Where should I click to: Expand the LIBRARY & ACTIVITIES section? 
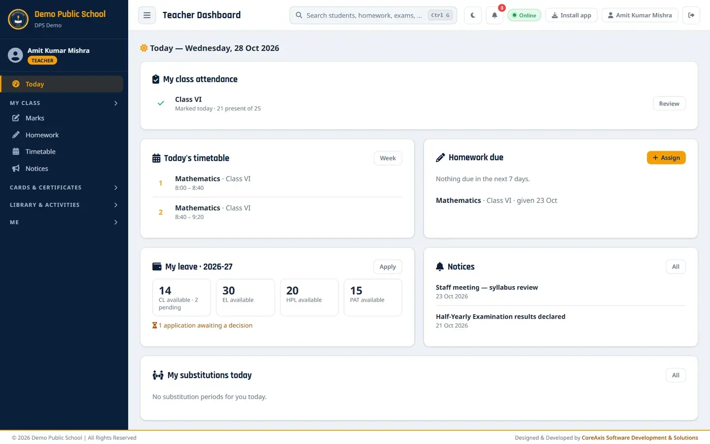pos(64,205)
